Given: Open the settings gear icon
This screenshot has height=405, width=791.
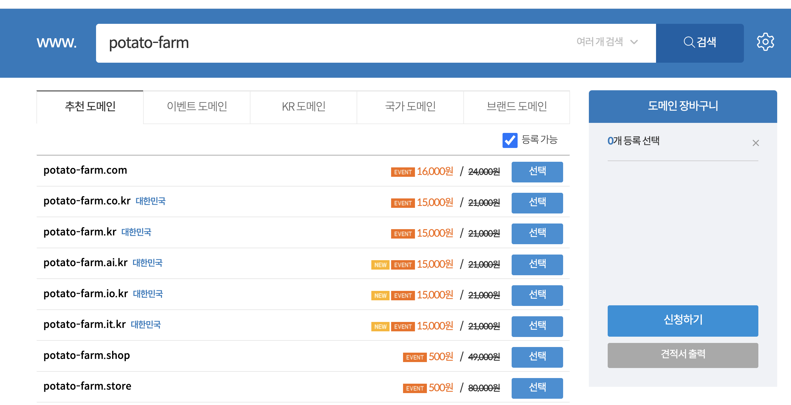Looking at the screenshot, I should click(765, 42).
